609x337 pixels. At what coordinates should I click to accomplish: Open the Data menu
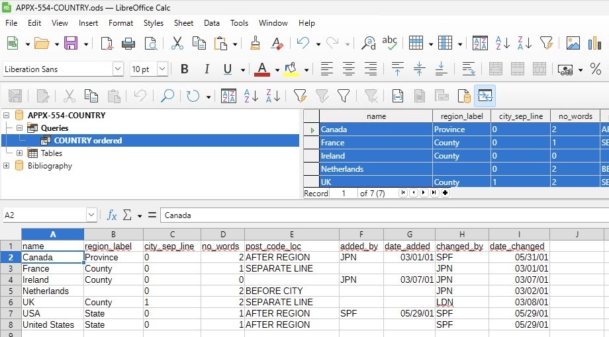212,23
